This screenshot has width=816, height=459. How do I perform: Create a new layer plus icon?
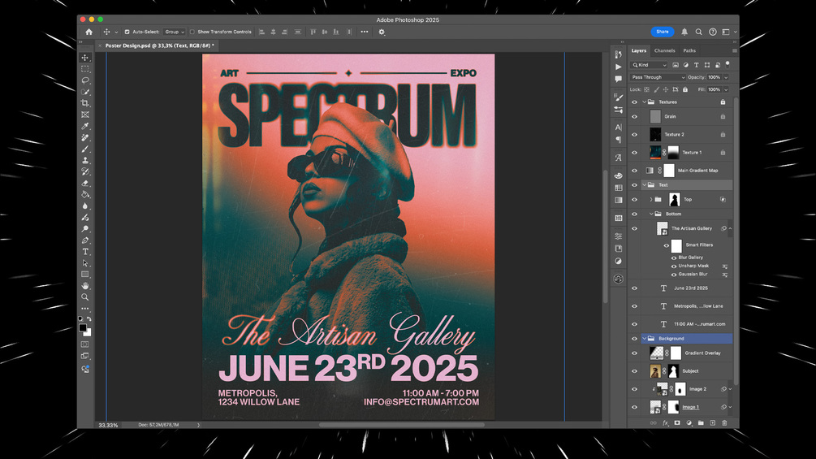[712, 423]
